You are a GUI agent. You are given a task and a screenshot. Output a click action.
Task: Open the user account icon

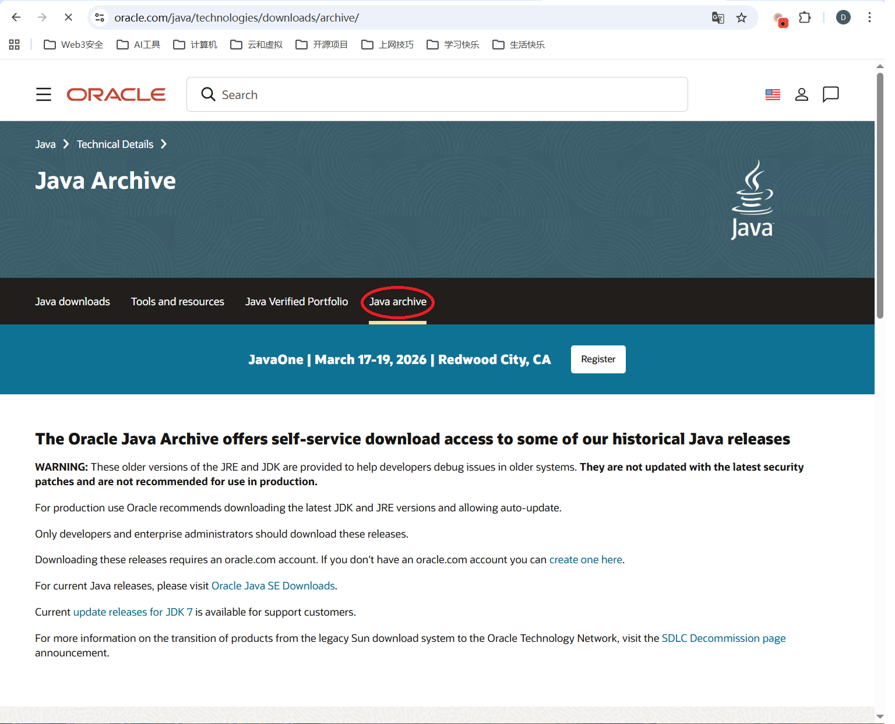pyautogui.click(x=802, y=94)
